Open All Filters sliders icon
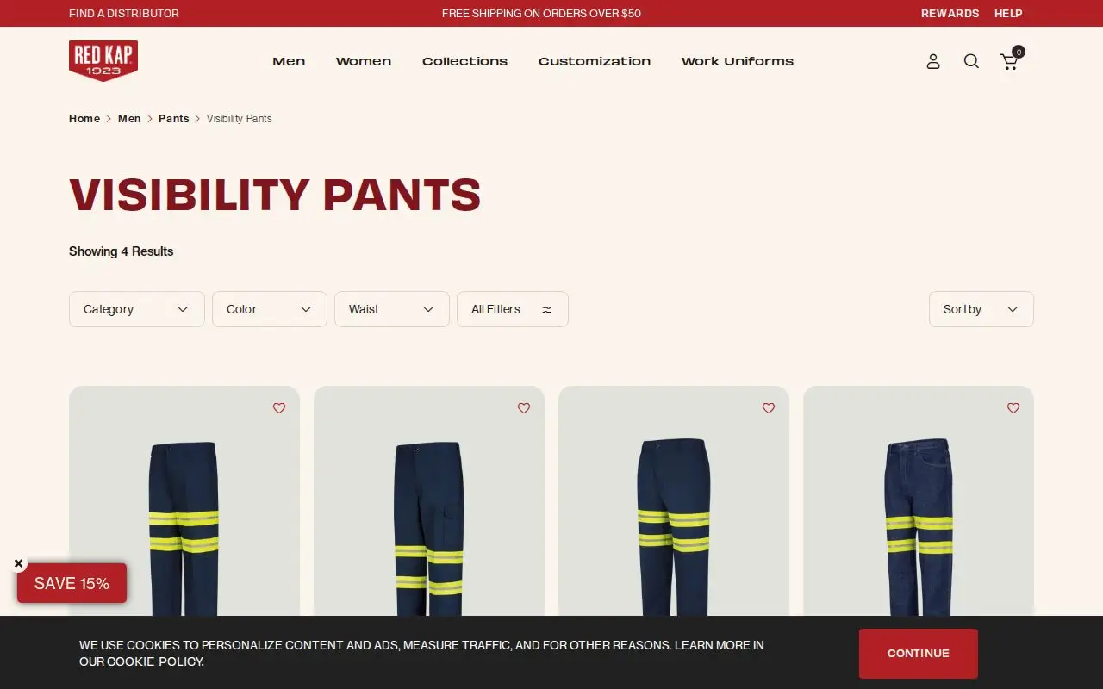1103x689 pixels. (547, 310)
